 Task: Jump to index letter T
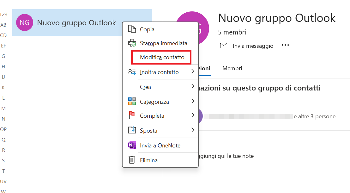tap(3, 171)
